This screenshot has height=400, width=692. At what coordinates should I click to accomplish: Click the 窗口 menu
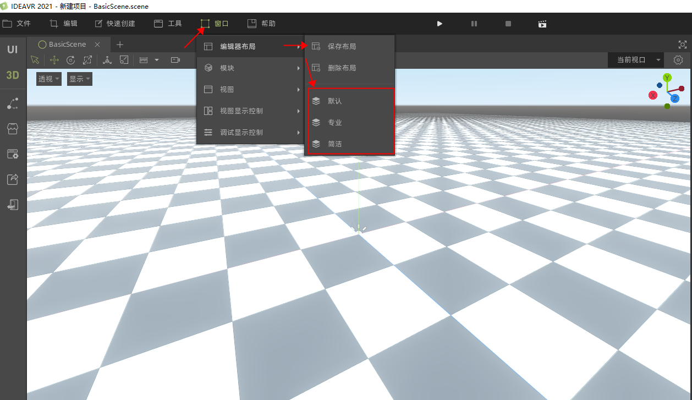pos(215,24)
